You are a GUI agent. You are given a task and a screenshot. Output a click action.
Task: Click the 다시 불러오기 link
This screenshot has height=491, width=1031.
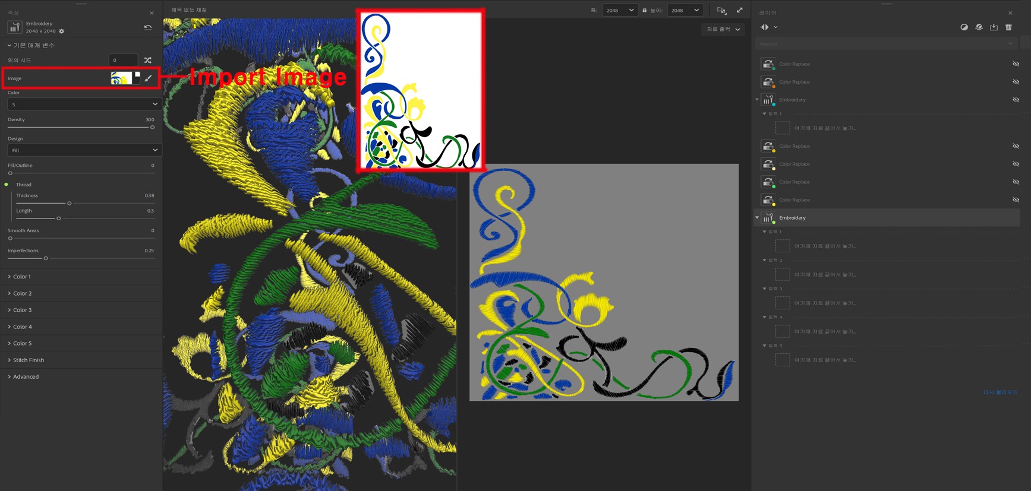pyautogui.click(x=1000, y=392)
